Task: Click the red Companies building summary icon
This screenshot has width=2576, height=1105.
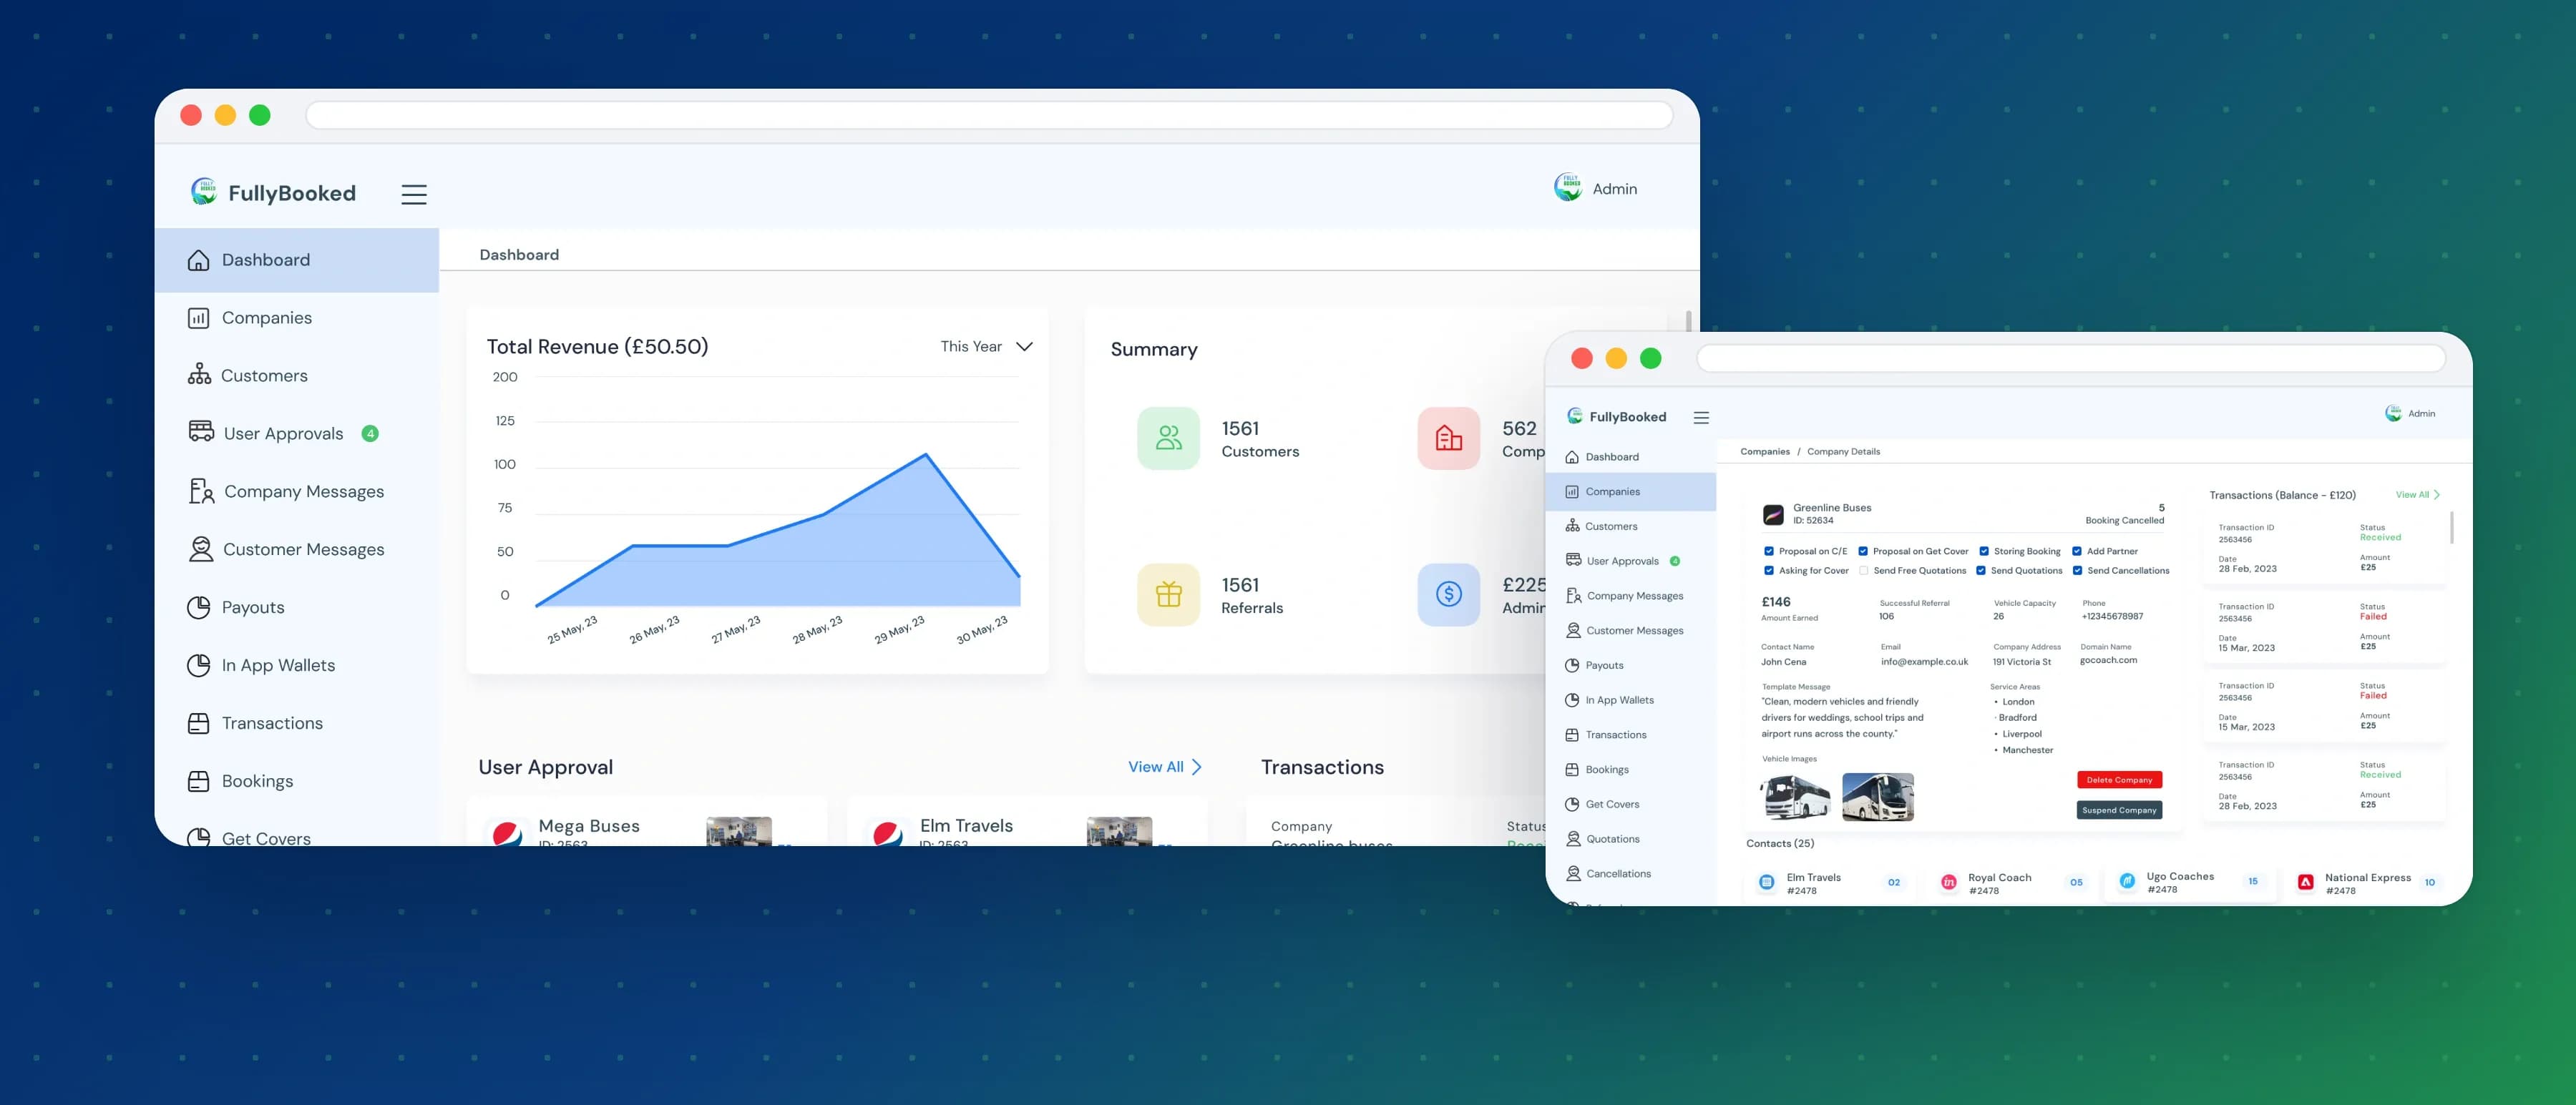Action: point(1448,438)
